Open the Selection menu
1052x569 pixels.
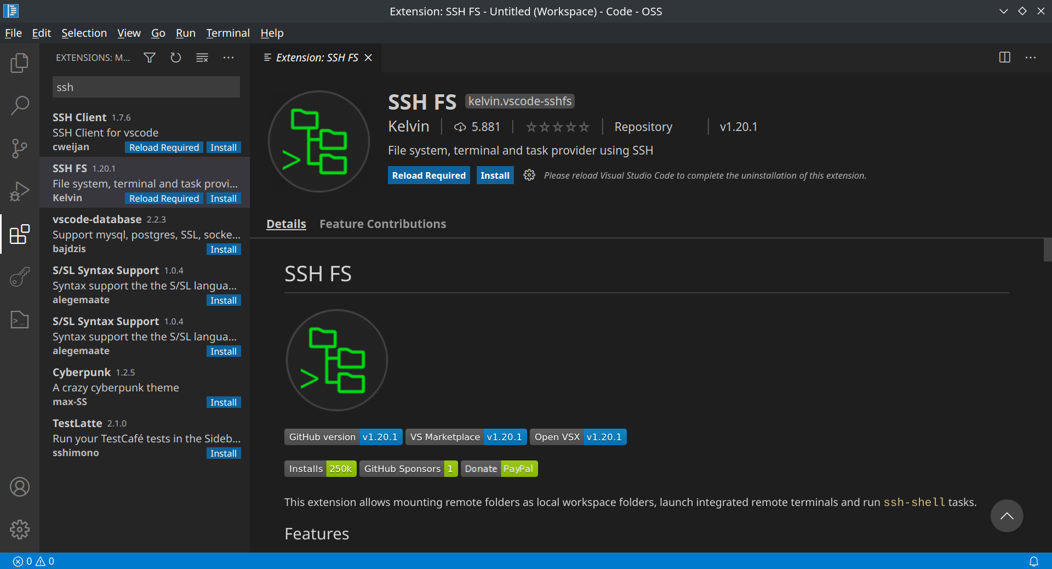(x=84, y=33)
